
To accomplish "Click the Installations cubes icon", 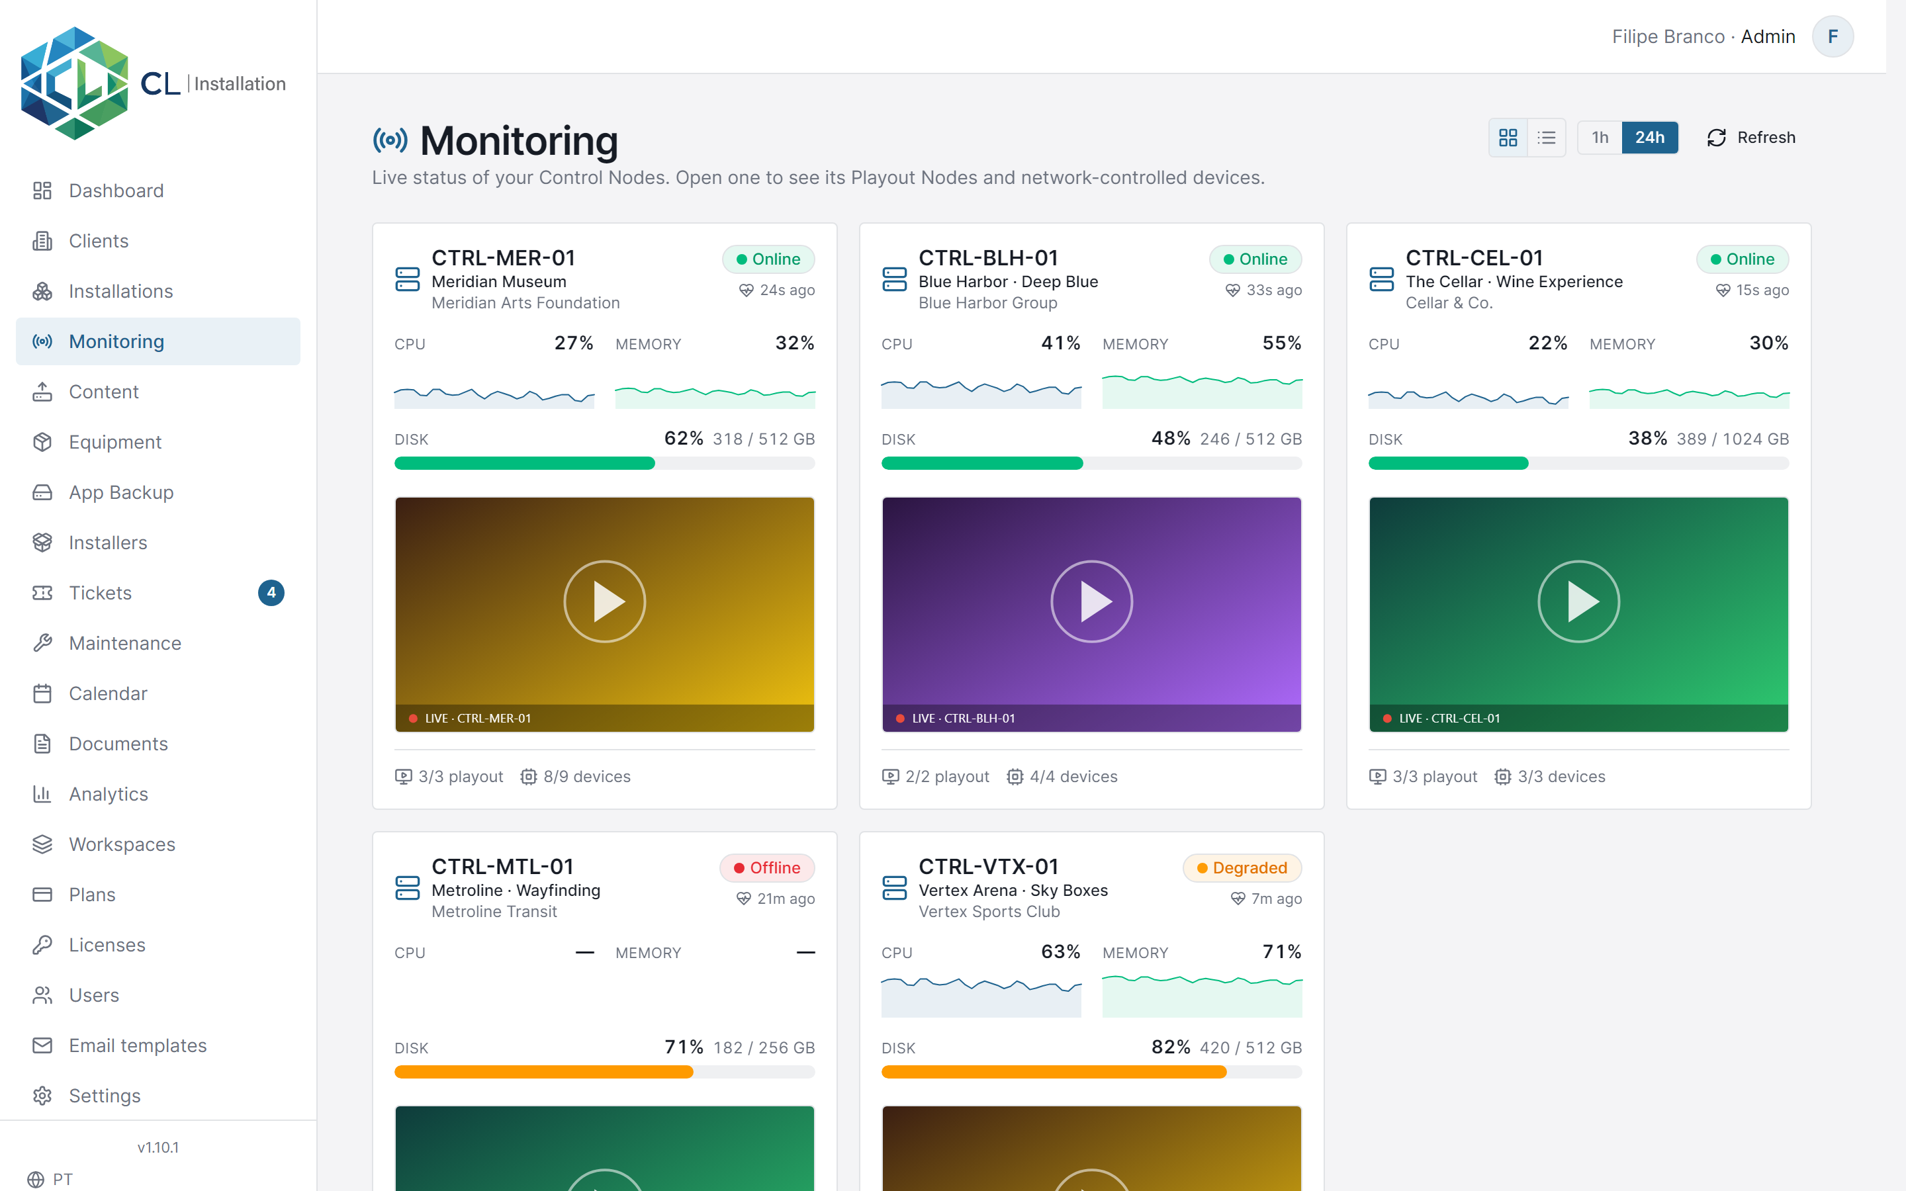I will (x=42, y=291).
